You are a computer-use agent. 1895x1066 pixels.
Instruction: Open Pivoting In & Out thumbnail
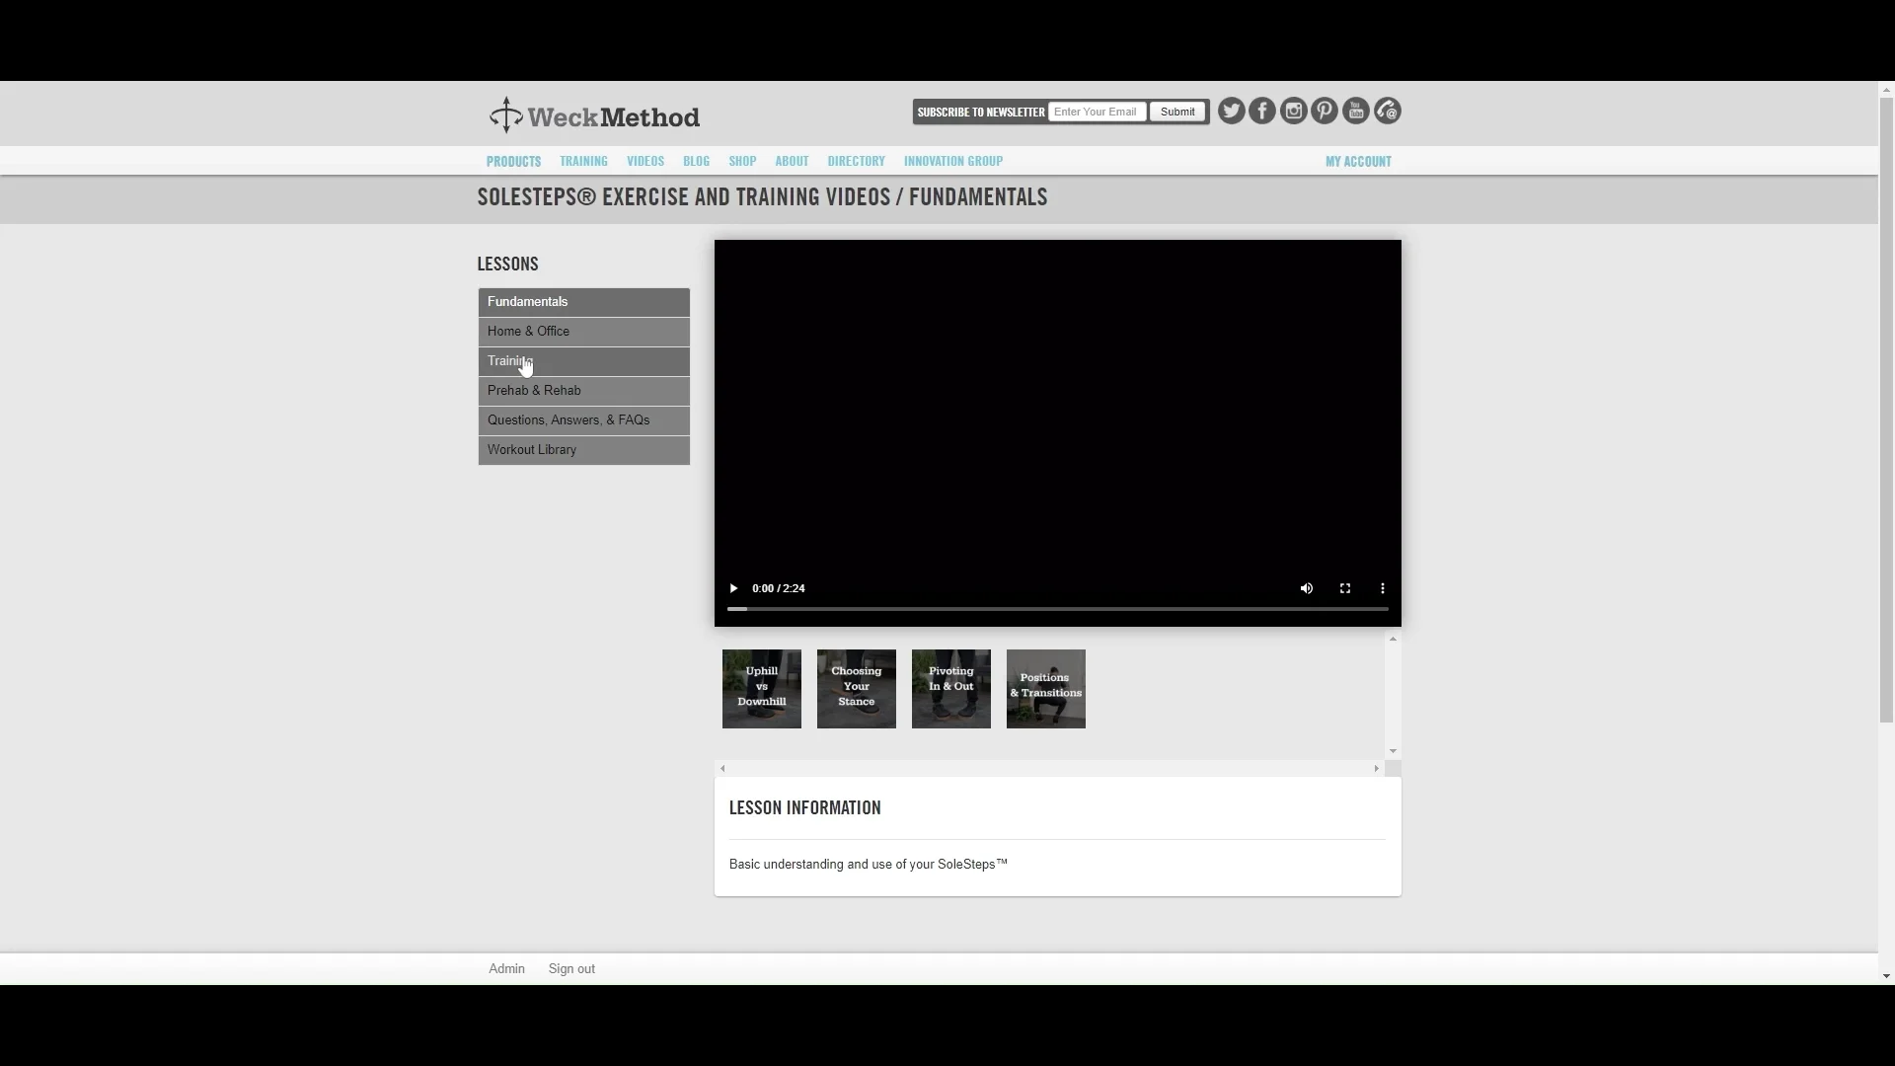(951, 689)
